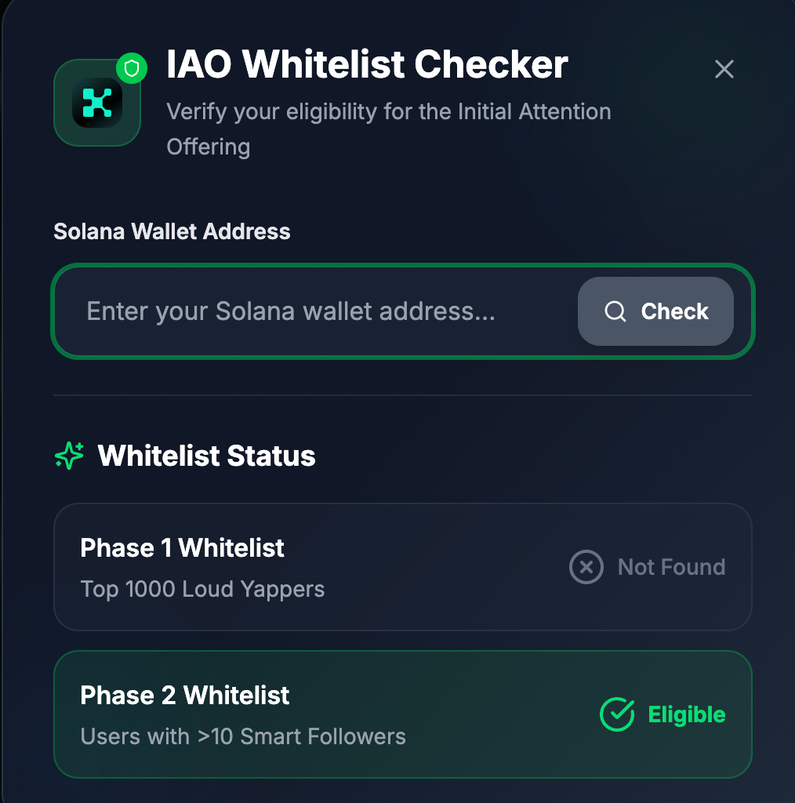The width and height of the screenshot is (795, 803).
Task: Click the green Eligible checkmark icon
Action: [617, 714]
